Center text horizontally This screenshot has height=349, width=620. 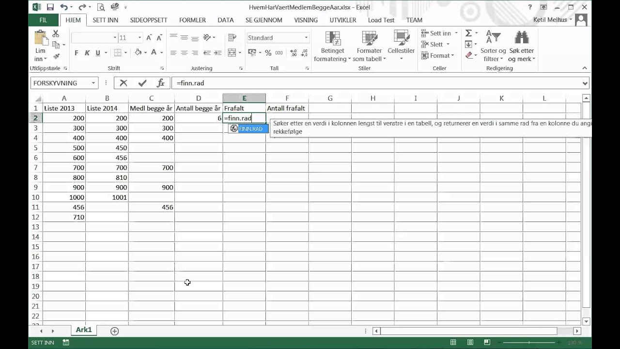coord(184,53)
